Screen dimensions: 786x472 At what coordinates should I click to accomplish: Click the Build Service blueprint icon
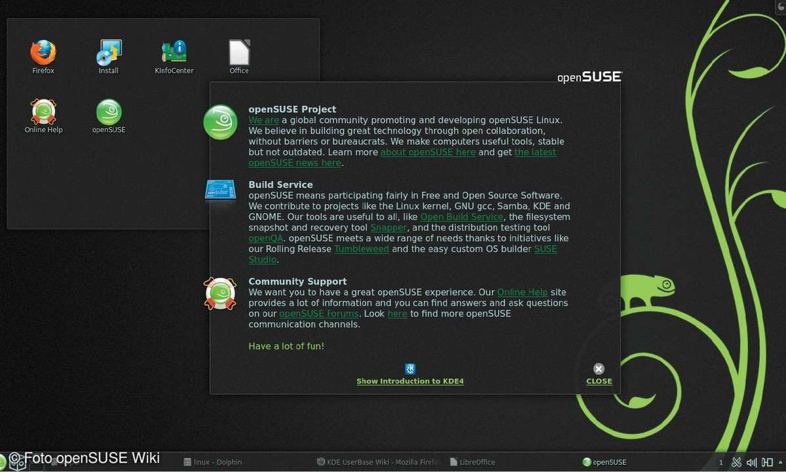coord(220,190)
